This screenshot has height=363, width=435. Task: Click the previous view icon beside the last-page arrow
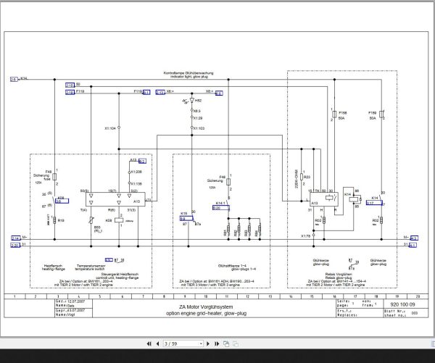coord(226,344)
